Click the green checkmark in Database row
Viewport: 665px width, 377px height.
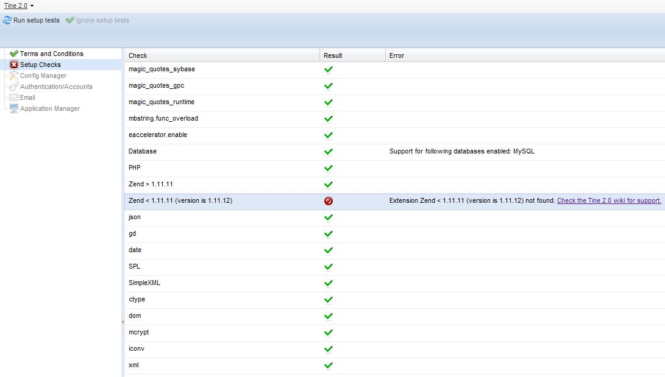pyautogui.click(x=329, y=152)
